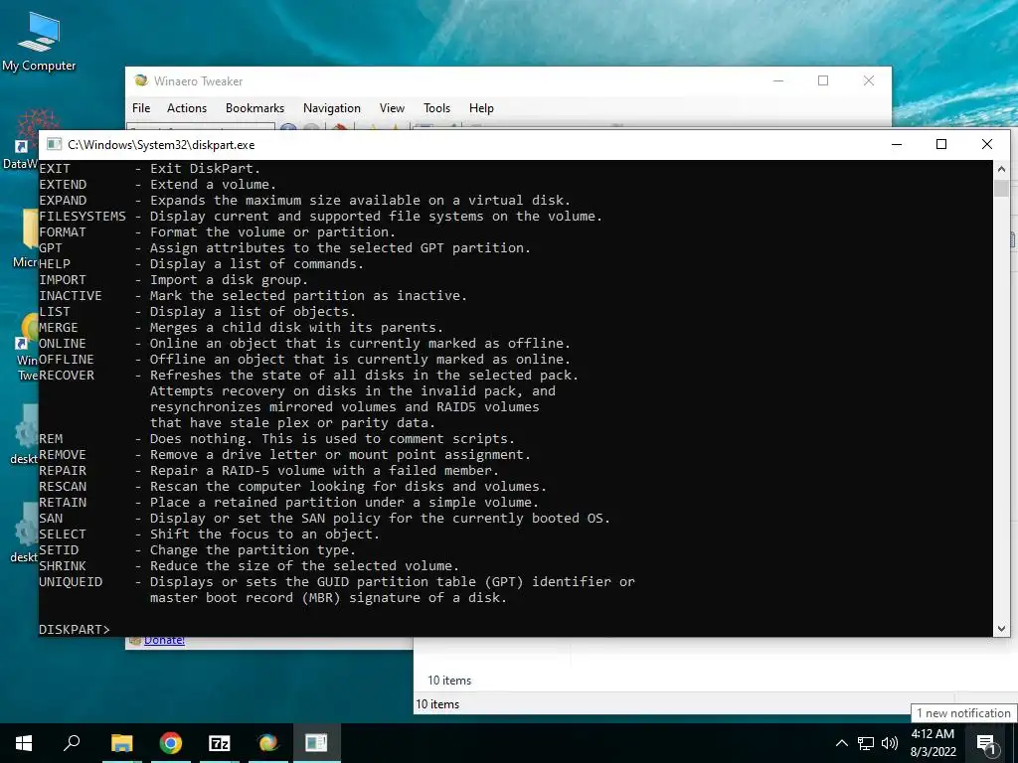This screenshot has height=763, width=1018.
Task: Open diskpart window system menu icon
Action: coord(55,144)
